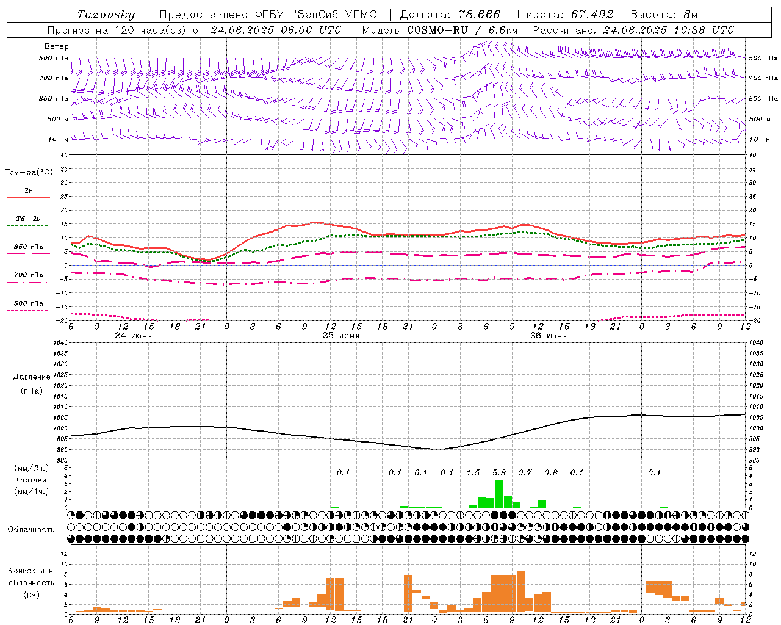Click the Высота: 8м header field
The width and height of the screenshot is (781, 625).
664,15
